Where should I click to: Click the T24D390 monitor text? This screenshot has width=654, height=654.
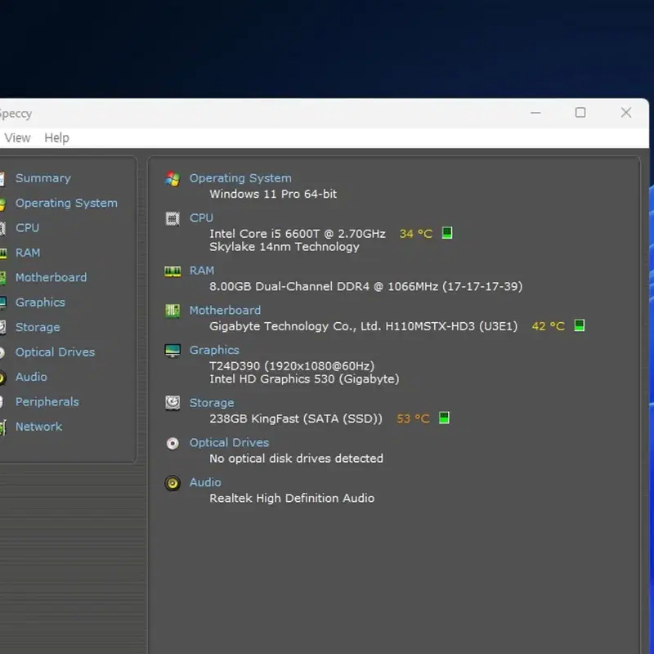click(292, 366)
